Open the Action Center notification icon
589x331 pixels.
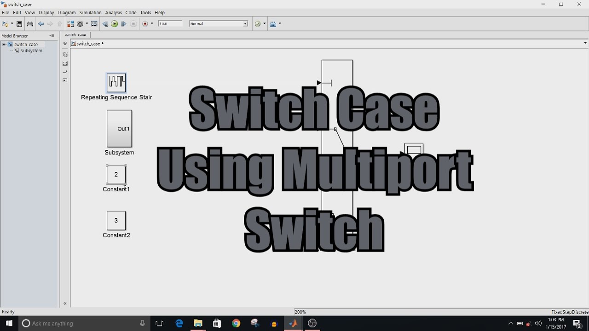[577, 323]
